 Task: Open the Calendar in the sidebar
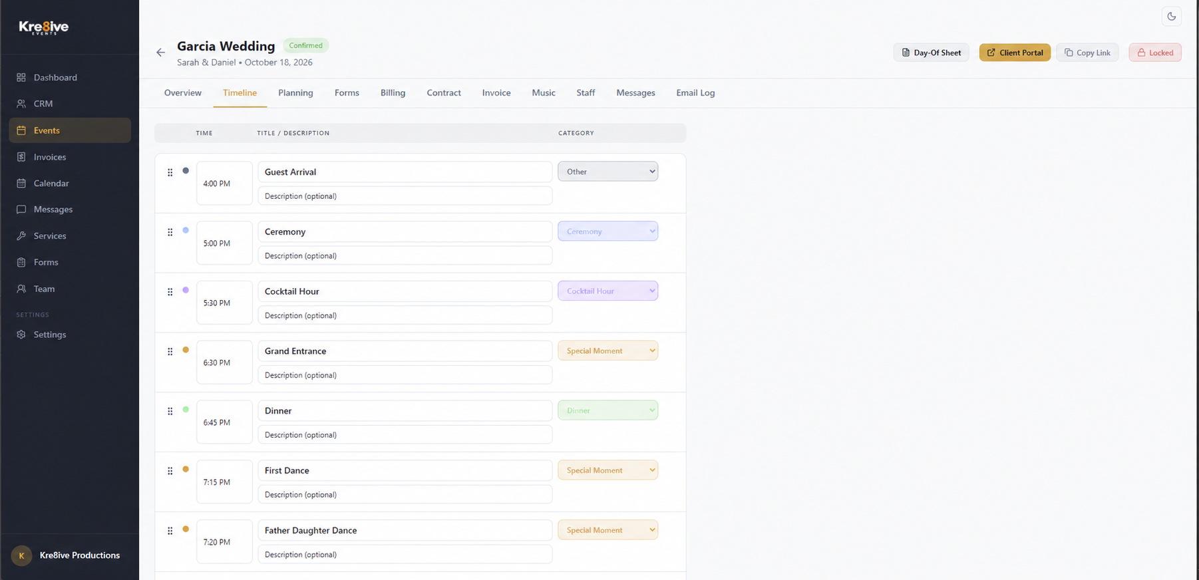click(x=70, y=183)
